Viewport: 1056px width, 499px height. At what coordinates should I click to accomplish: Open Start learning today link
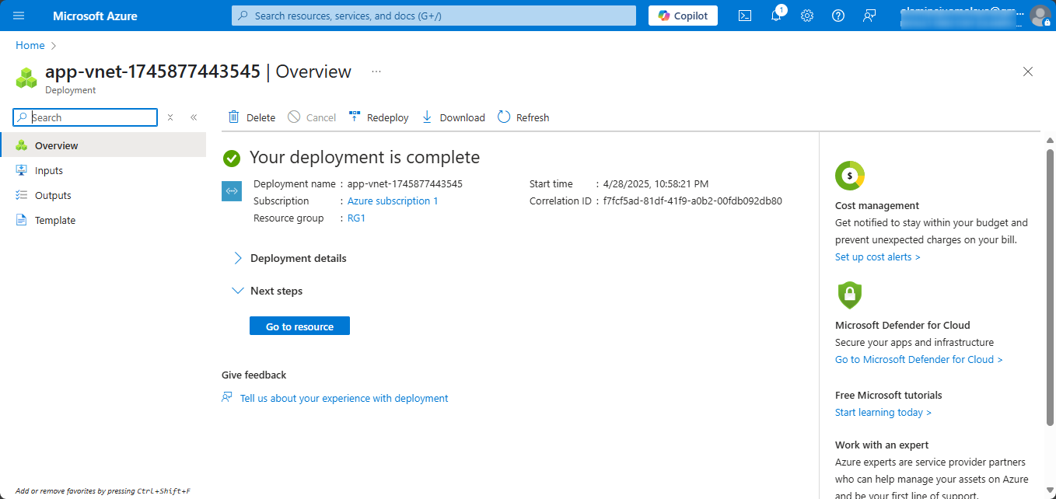[x=883, y=413]
